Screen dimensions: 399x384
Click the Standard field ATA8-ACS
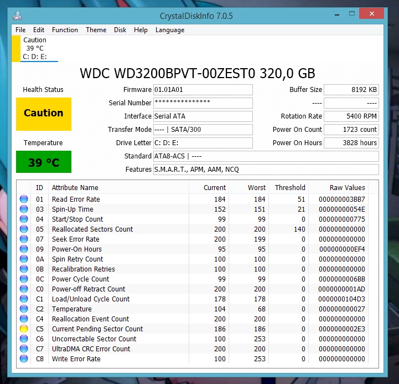click(266, 156)
